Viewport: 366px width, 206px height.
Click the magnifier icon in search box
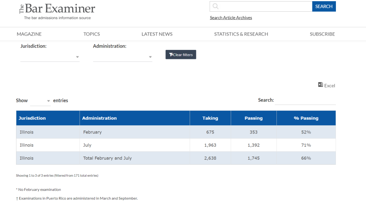(215, 6)
